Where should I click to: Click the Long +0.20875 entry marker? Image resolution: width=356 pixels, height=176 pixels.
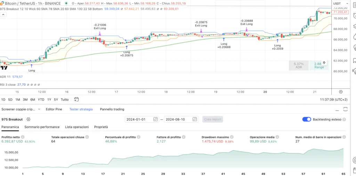127,52
